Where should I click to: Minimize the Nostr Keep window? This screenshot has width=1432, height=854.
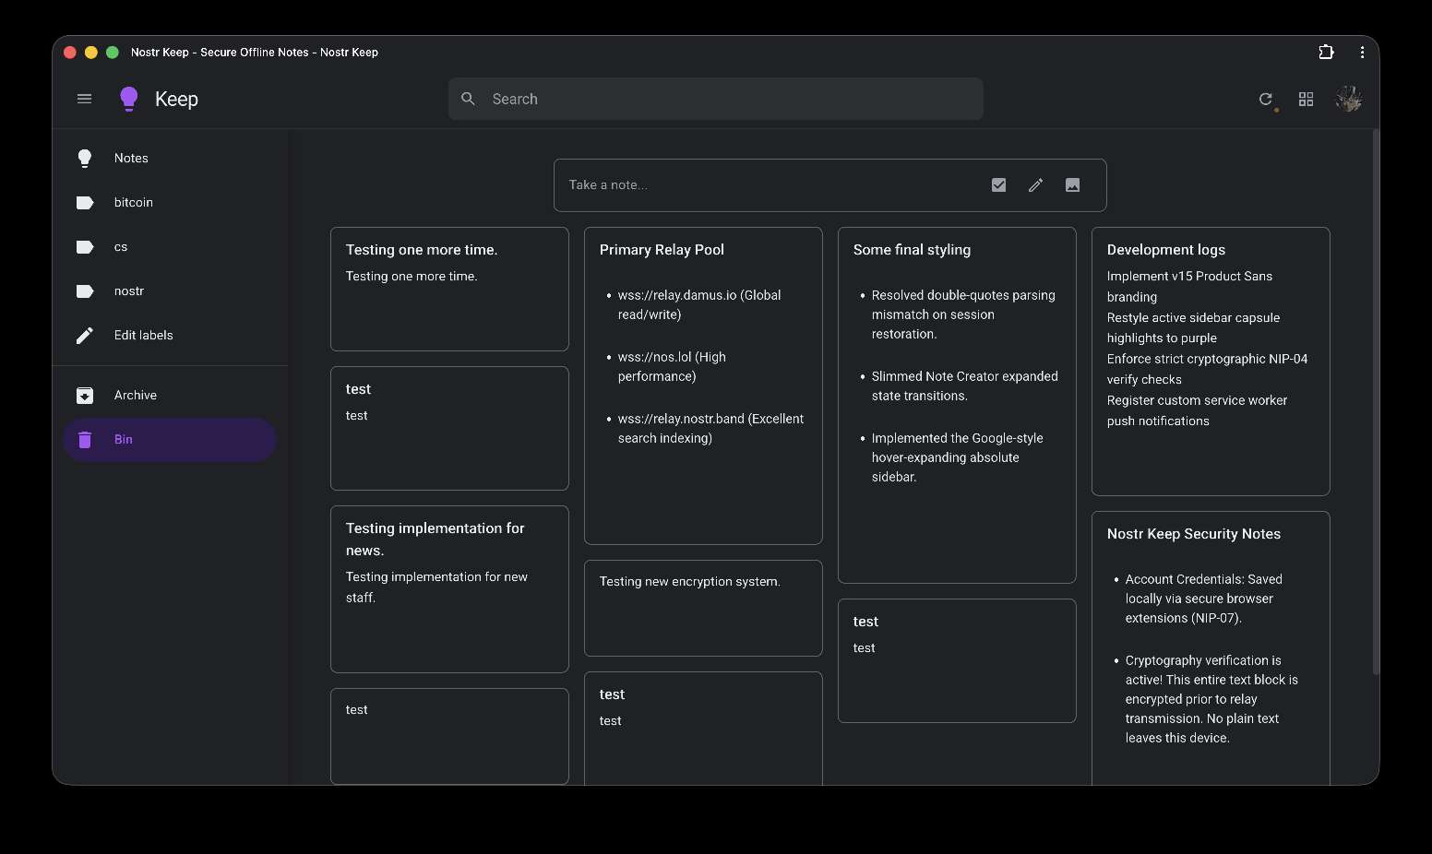(x=90, y=53)
